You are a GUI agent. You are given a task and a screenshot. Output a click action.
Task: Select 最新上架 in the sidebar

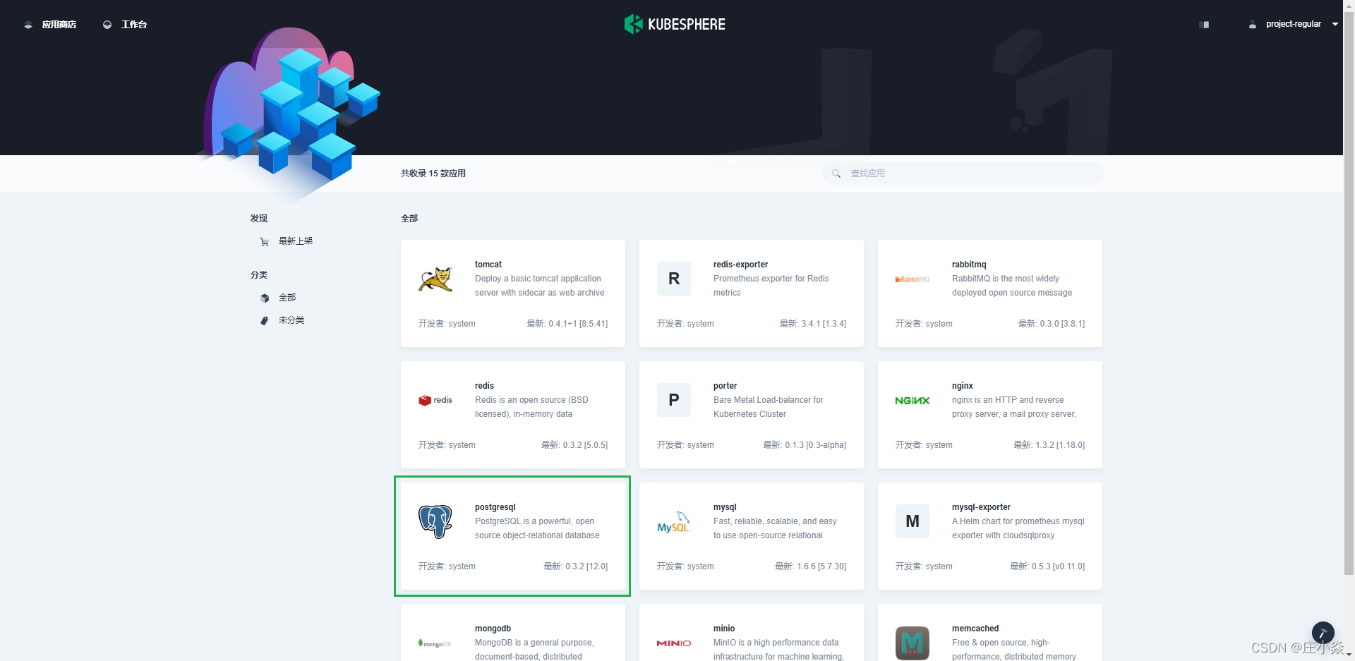point(296,241)
